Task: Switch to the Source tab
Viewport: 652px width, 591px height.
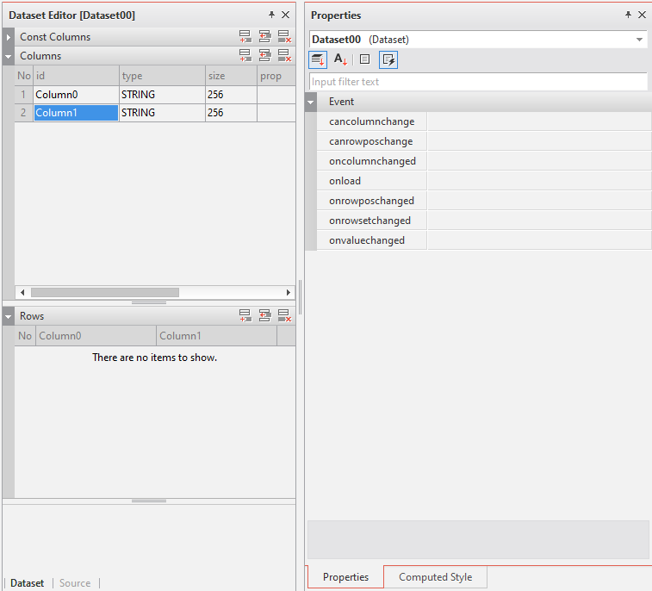Action: point(75,583)
